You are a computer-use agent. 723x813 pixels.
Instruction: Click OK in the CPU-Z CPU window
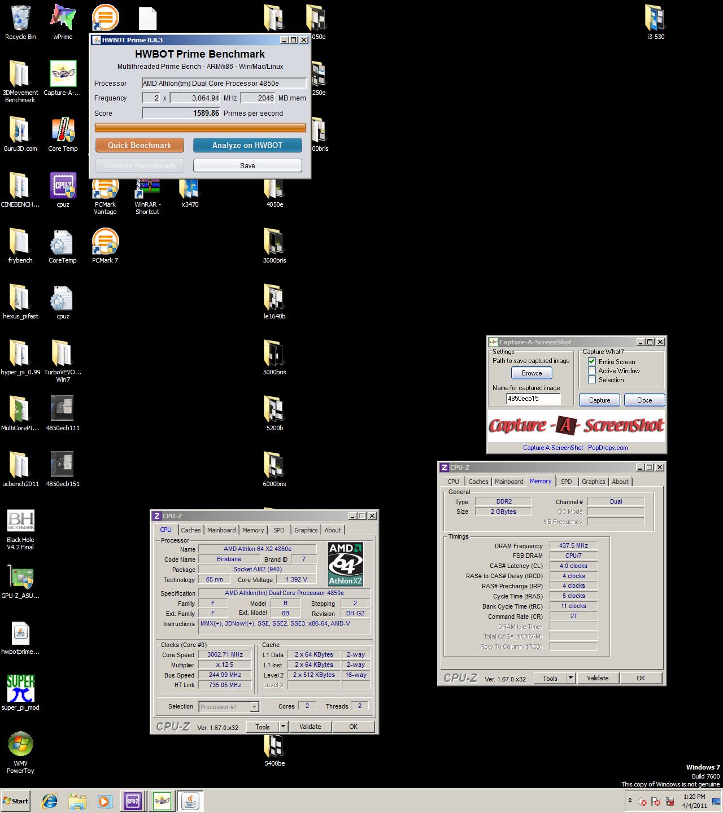tap(354, 727)
